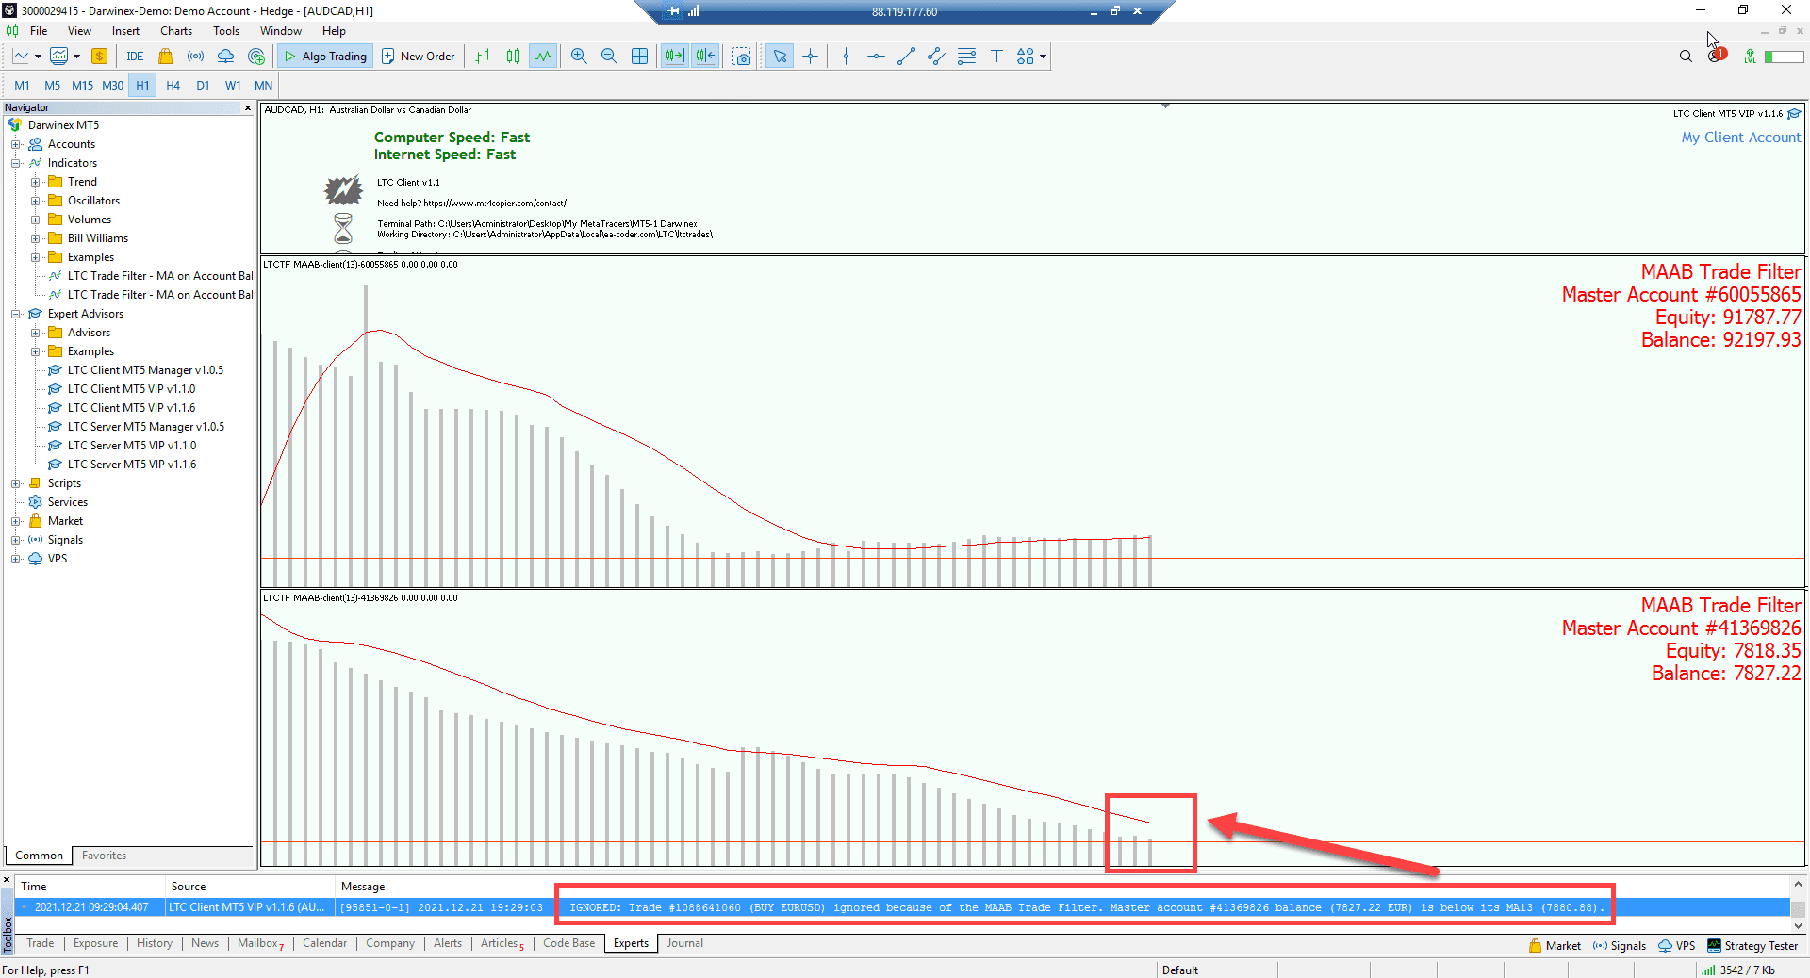Open the notifications icon with red badge
Screen dimensions: 1810x978
1716,56
